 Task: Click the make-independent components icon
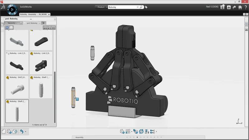(x=153, y=131)
